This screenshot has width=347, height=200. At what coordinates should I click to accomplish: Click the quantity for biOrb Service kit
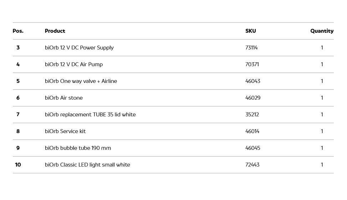point(322,131)
